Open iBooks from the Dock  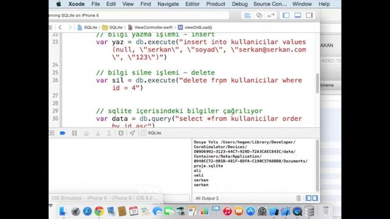click(x=239, y=211)
